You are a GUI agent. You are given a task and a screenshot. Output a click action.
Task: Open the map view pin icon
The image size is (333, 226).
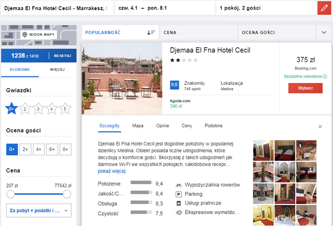[x=25, y=35]
